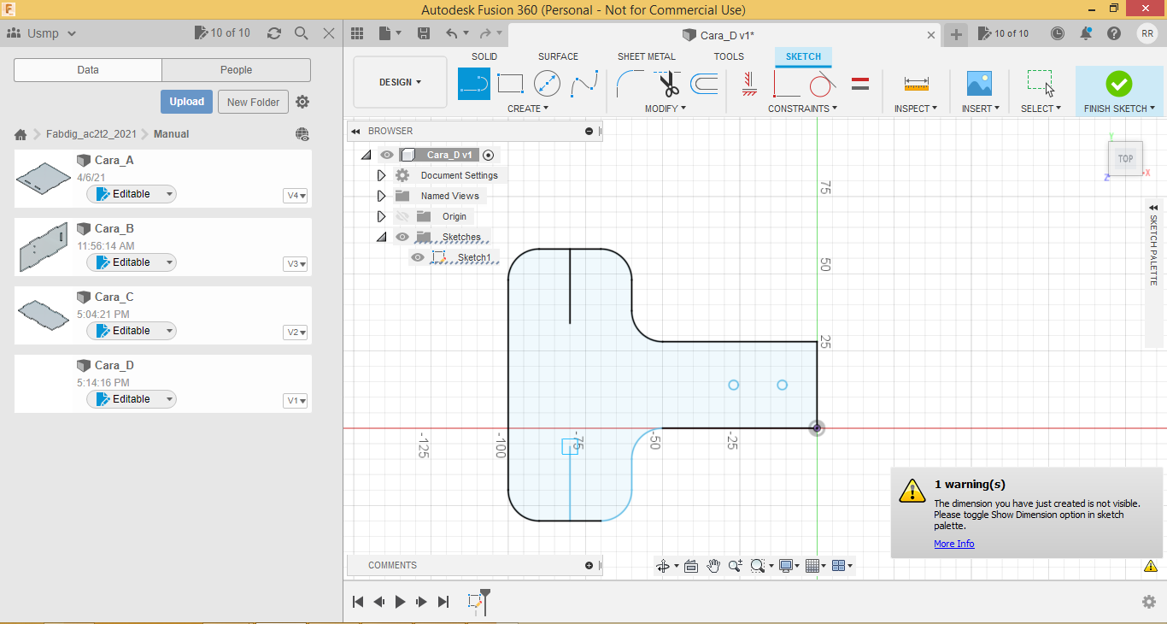Hide Sketch1 using its eye icon
1167x624 pixels.
click(x=418, y=257)
